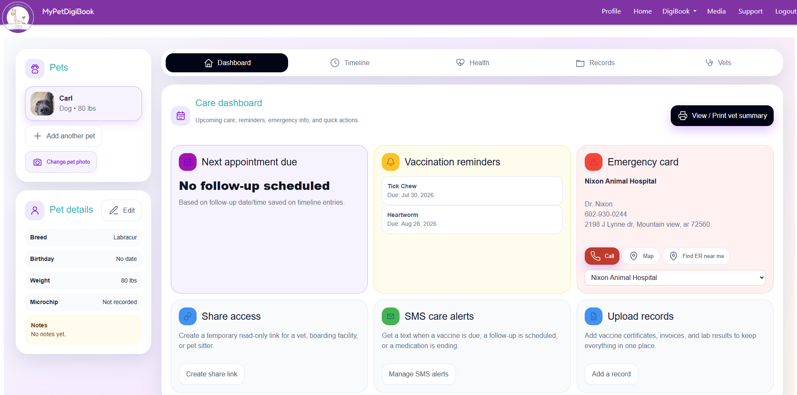This screenshot has height=395, width=797.
Task: Click the Birthday No date row
Action: pyautogui.click(x=83, y=259)
